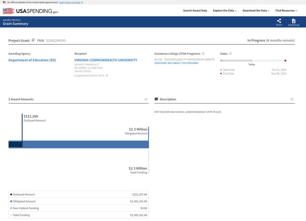Image resolution: width=306 pixels, height=221 pixels.
Task: Open Department of Education (ED) agency link
Action: coord(32,60)
